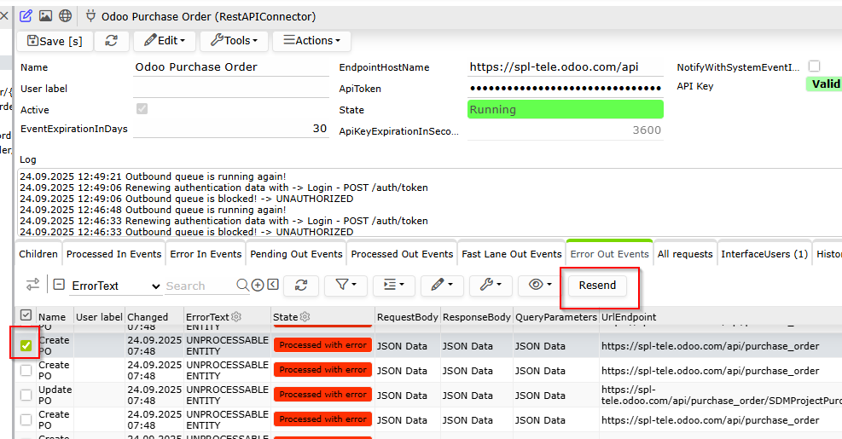Open the eye visibility dropdown

point(540,286)
